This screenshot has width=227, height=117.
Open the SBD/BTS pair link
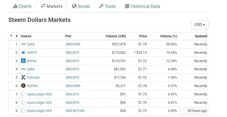(72, 103)
